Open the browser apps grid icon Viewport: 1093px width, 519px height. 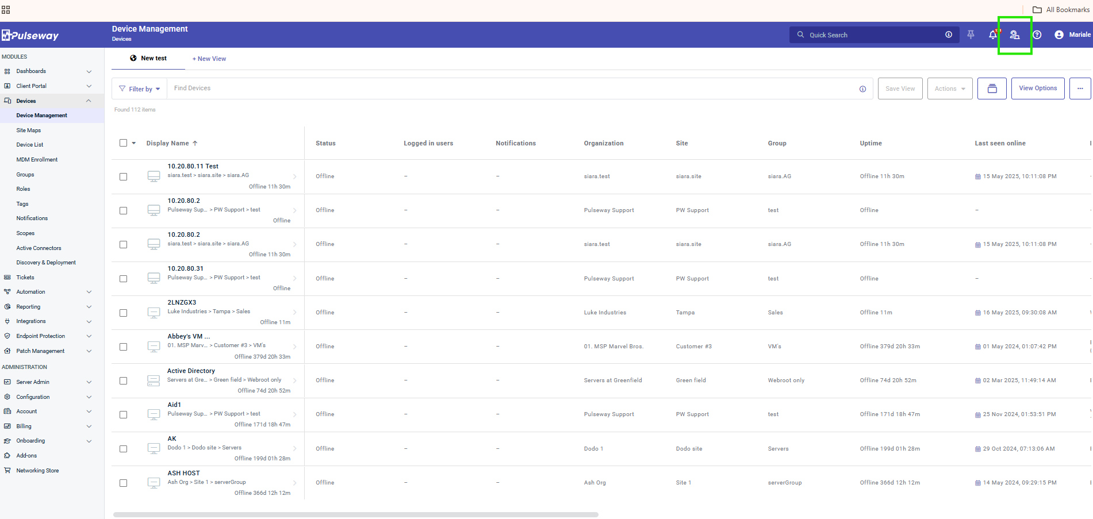pyautogui.click(x=6, y=10)
